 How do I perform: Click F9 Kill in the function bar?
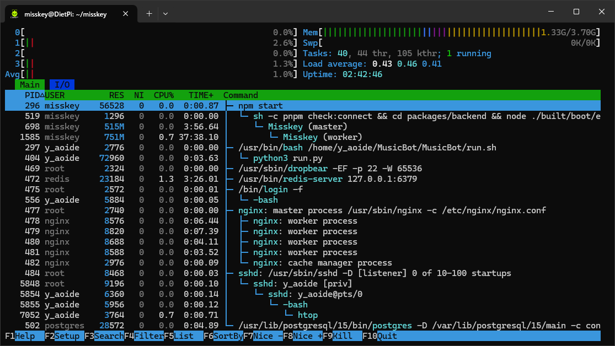[x=343, y=336]
